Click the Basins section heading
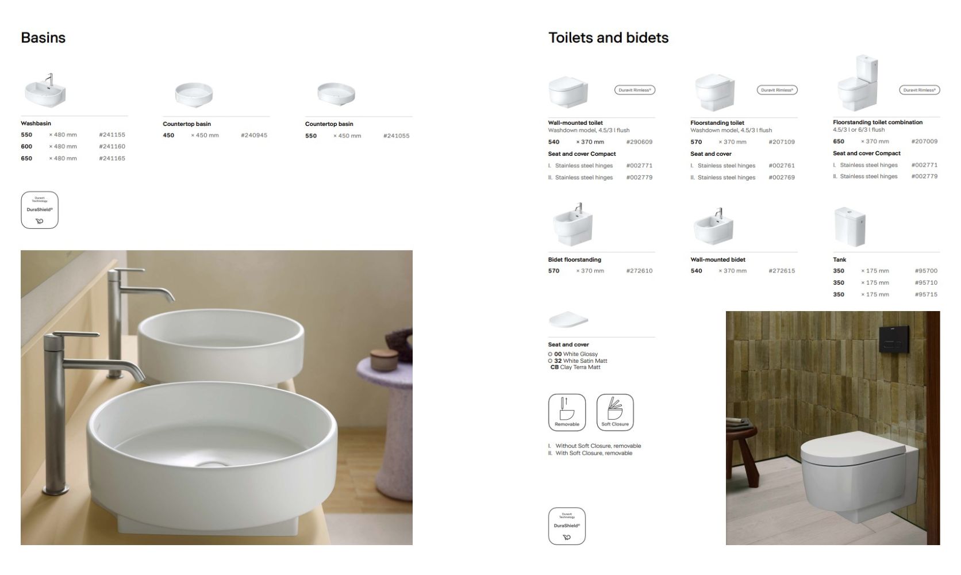 pos(43,38)
